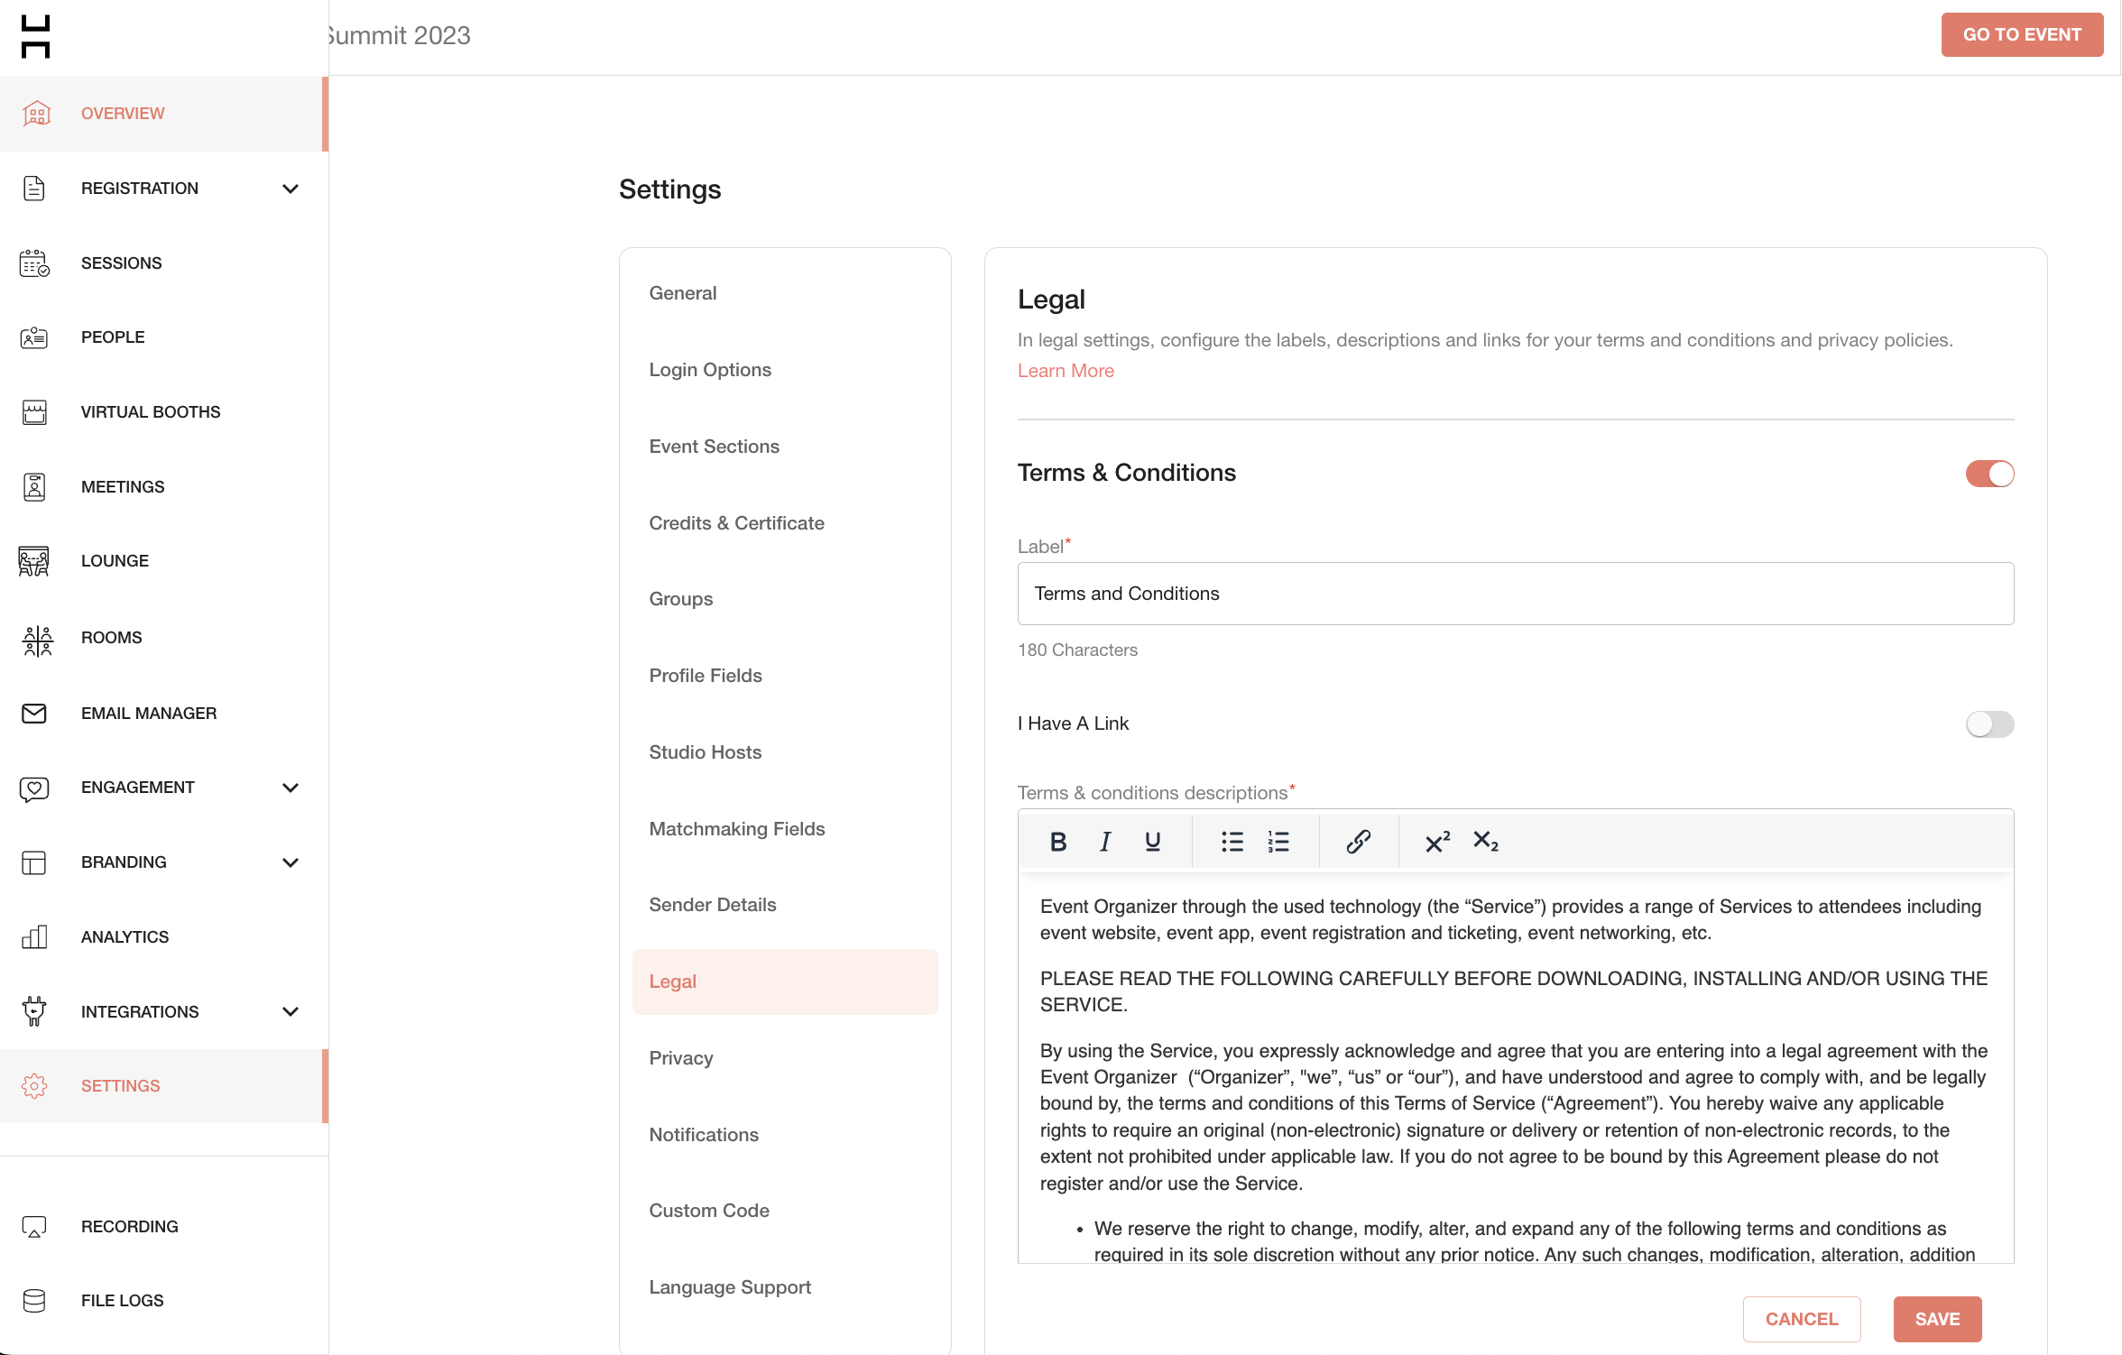
Task: Enable the I Have A Link toggle
Action: [1989, 724]
